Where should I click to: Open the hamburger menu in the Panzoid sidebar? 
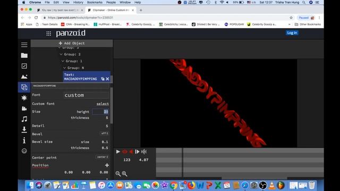(x=24, y=45)
